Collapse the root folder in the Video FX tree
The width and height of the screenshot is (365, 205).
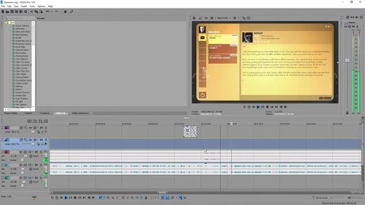point(6,23)
